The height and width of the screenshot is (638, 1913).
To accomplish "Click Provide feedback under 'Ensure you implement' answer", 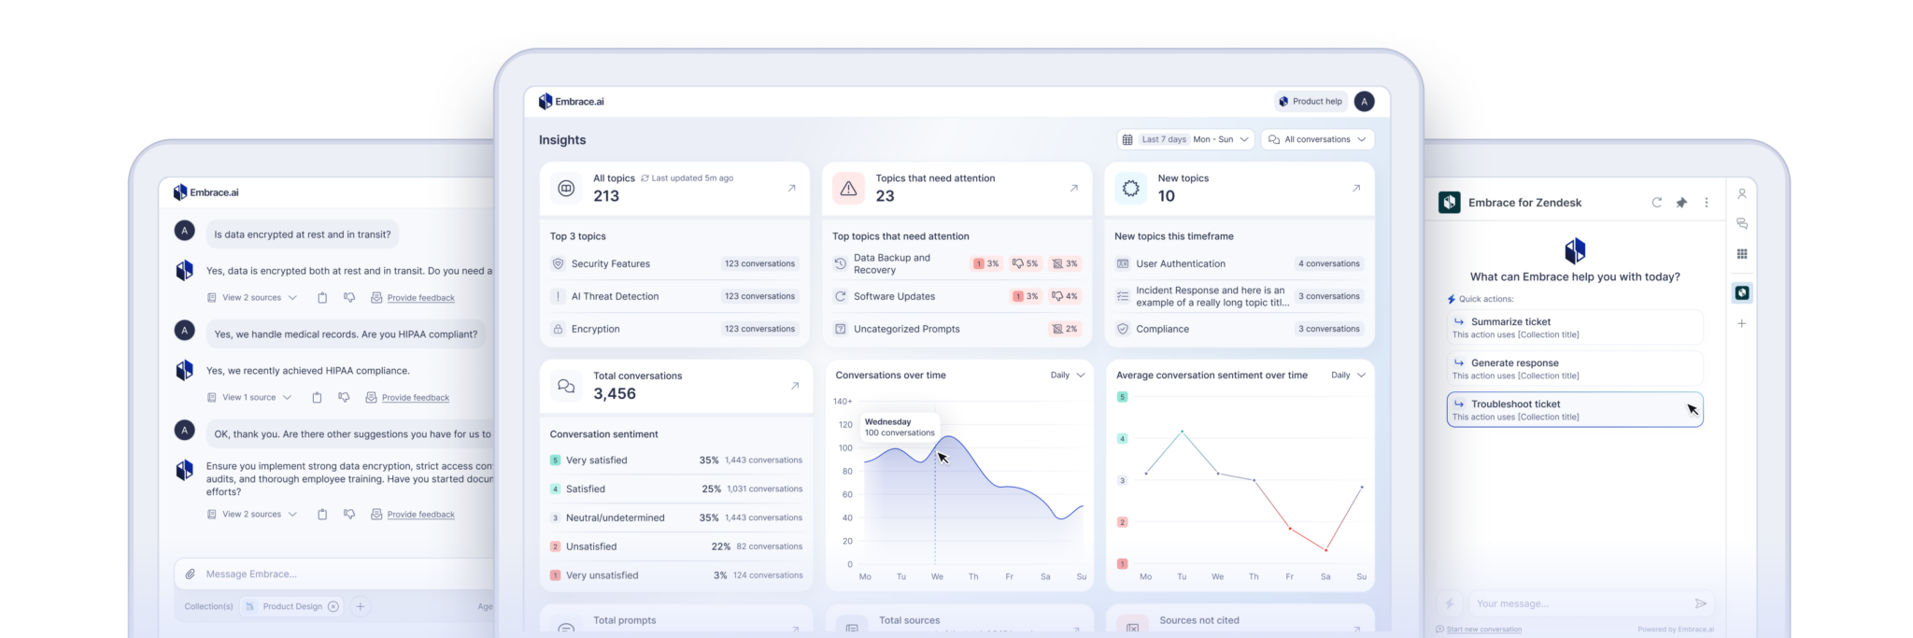I will (x=414, y=515).
